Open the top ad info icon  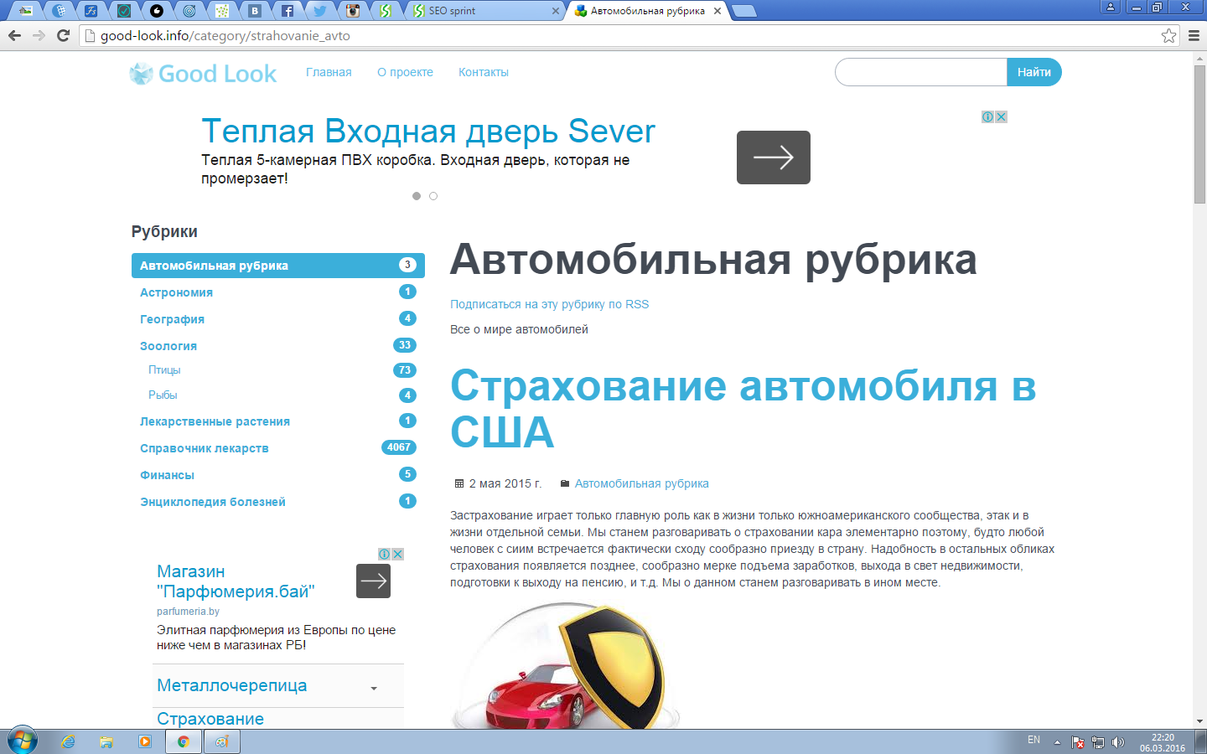pyautogui.click(x=987, y=116)
